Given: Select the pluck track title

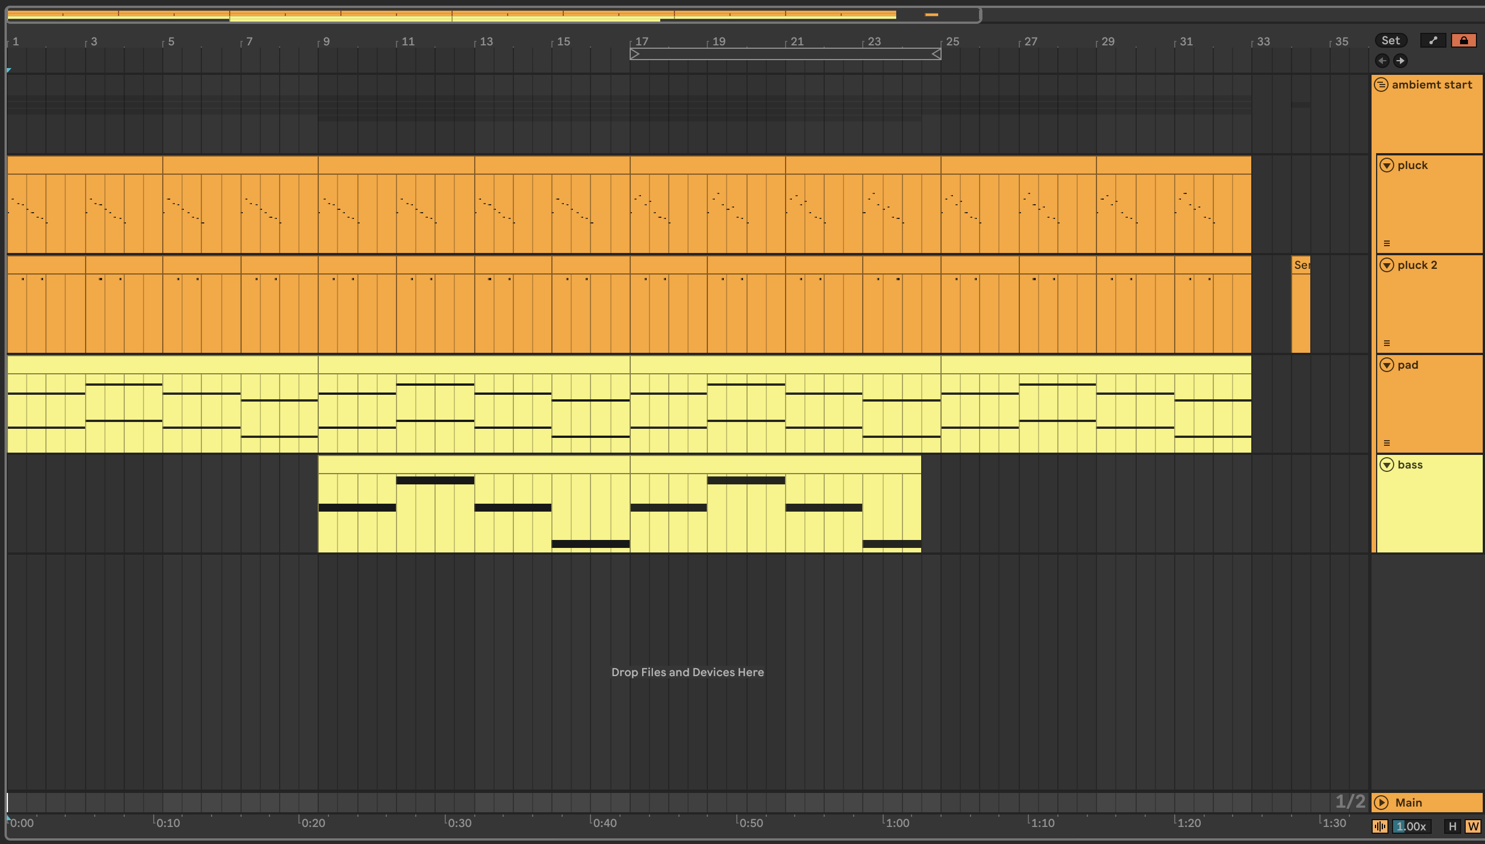Looking at the screenshot, I should [1412, 165].
